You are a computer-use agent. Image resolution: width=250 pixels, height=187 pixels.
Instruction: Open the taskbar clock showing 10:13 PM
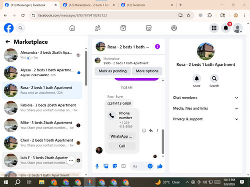229,182
